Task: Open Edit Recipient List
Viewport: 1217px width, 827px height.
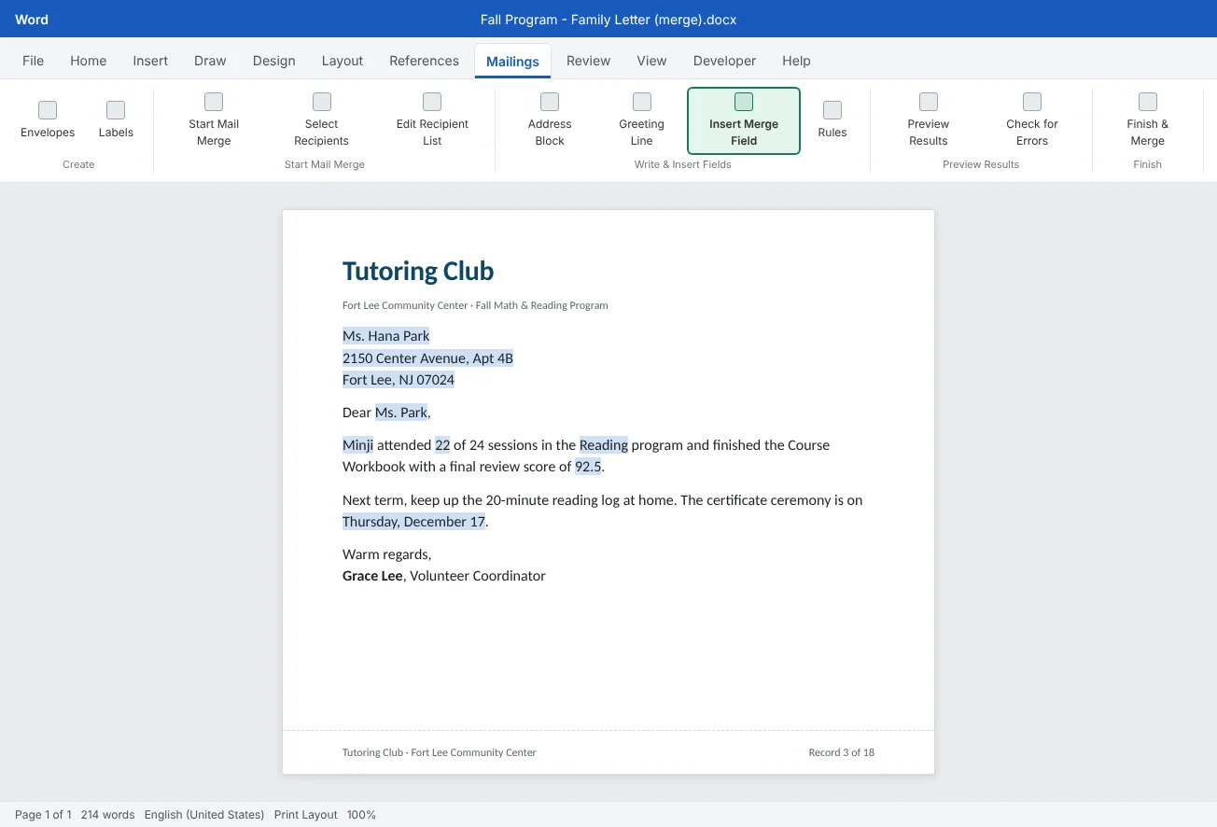Action: (432, 120)
